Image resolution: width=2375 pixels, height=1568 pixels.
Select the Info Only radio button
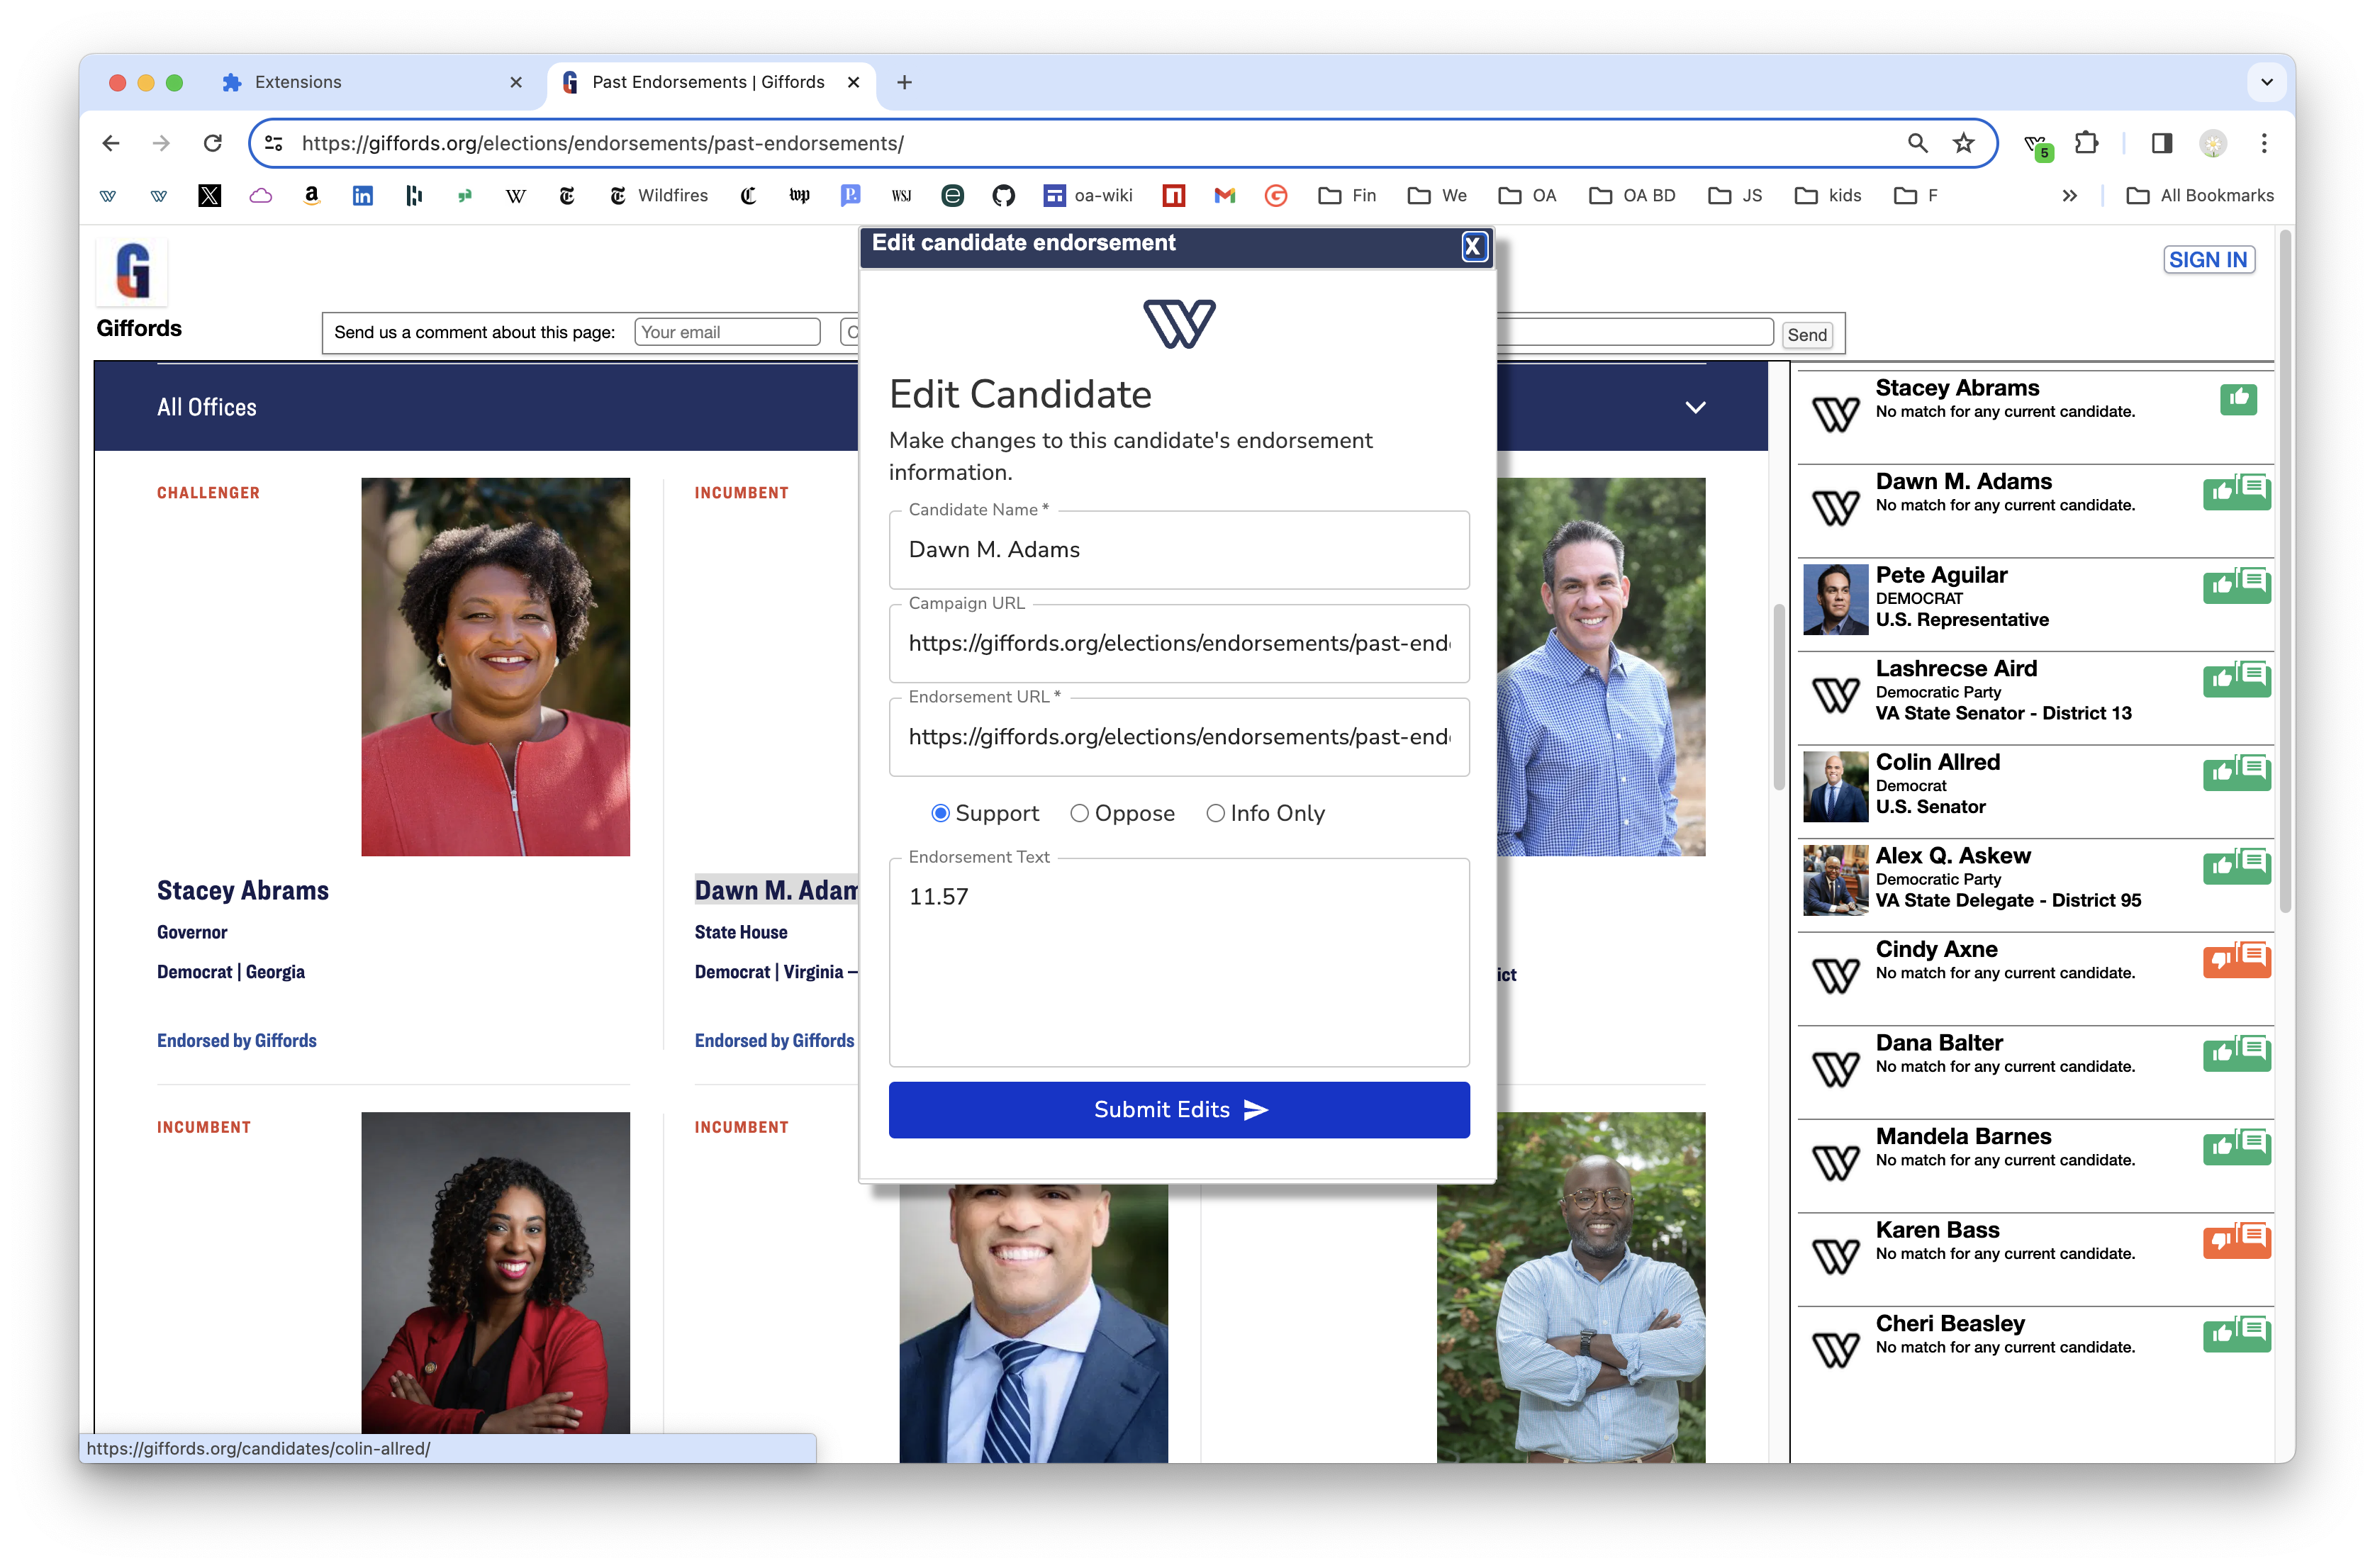pos(1215,813)
